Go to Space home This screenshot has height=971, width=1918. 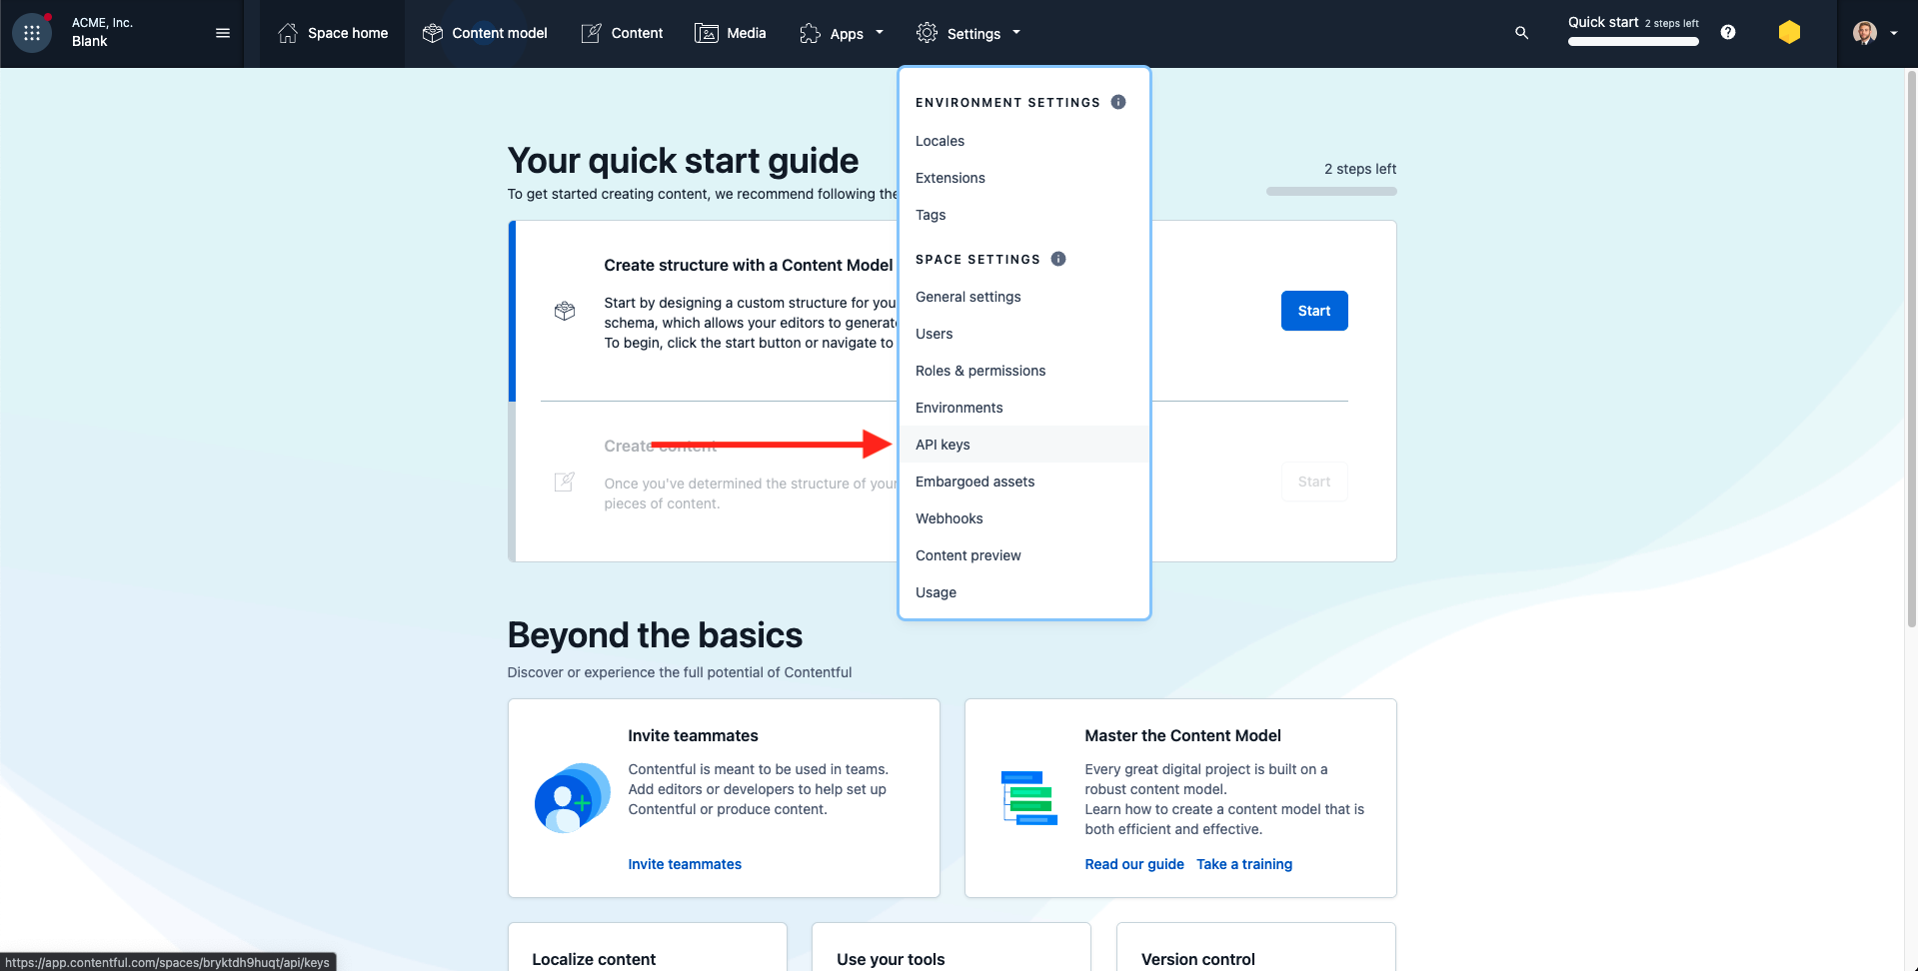tap(333, 33)
